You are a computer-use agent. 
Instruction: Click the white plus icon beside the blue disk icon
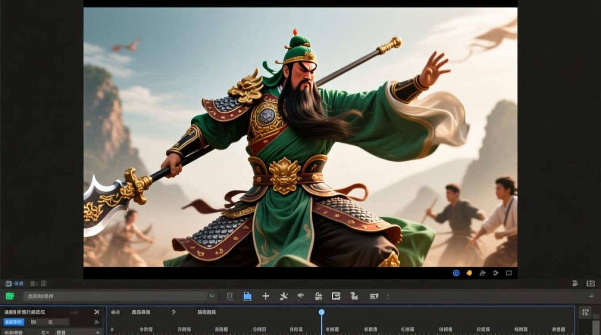[x=266, y=296]
